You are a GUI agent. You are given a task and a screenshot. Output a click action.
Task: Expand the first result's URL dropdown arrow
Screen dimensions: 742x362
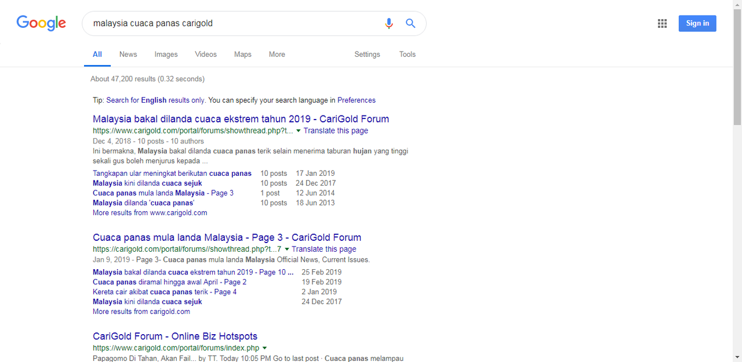299,131
